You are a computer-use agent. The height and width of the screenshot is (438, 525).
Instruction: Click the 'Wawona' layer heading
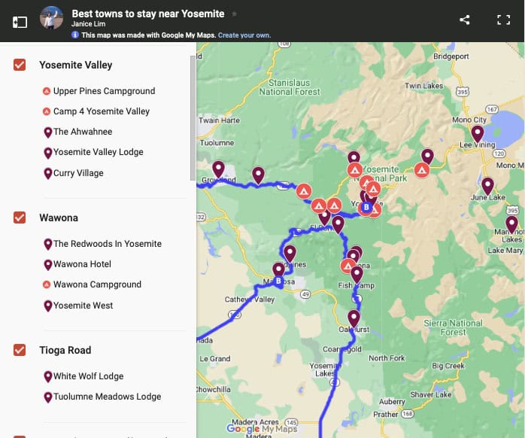[x=59, y=217]
